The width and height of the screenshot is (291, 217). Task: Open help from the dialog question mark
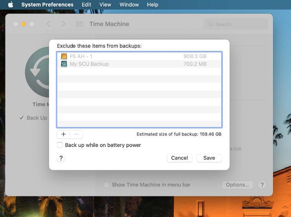[x=61, y=158]
